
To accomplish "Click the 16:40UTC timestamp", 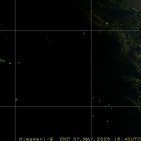I will [x=127, y=139].
